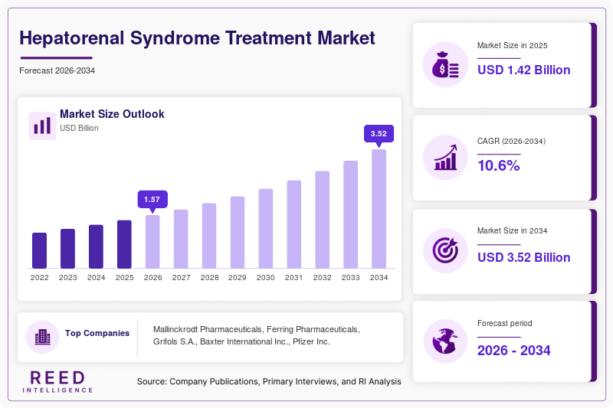Click the Market Size in 2025 label

(x=512, y=45)
